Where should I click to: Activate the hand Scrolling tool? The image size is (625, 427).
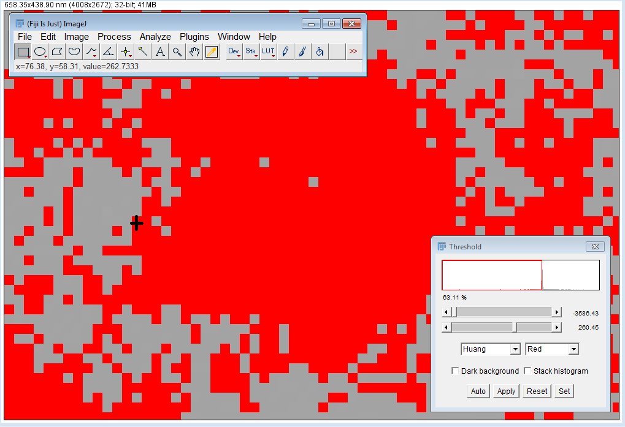coord(194,52)
